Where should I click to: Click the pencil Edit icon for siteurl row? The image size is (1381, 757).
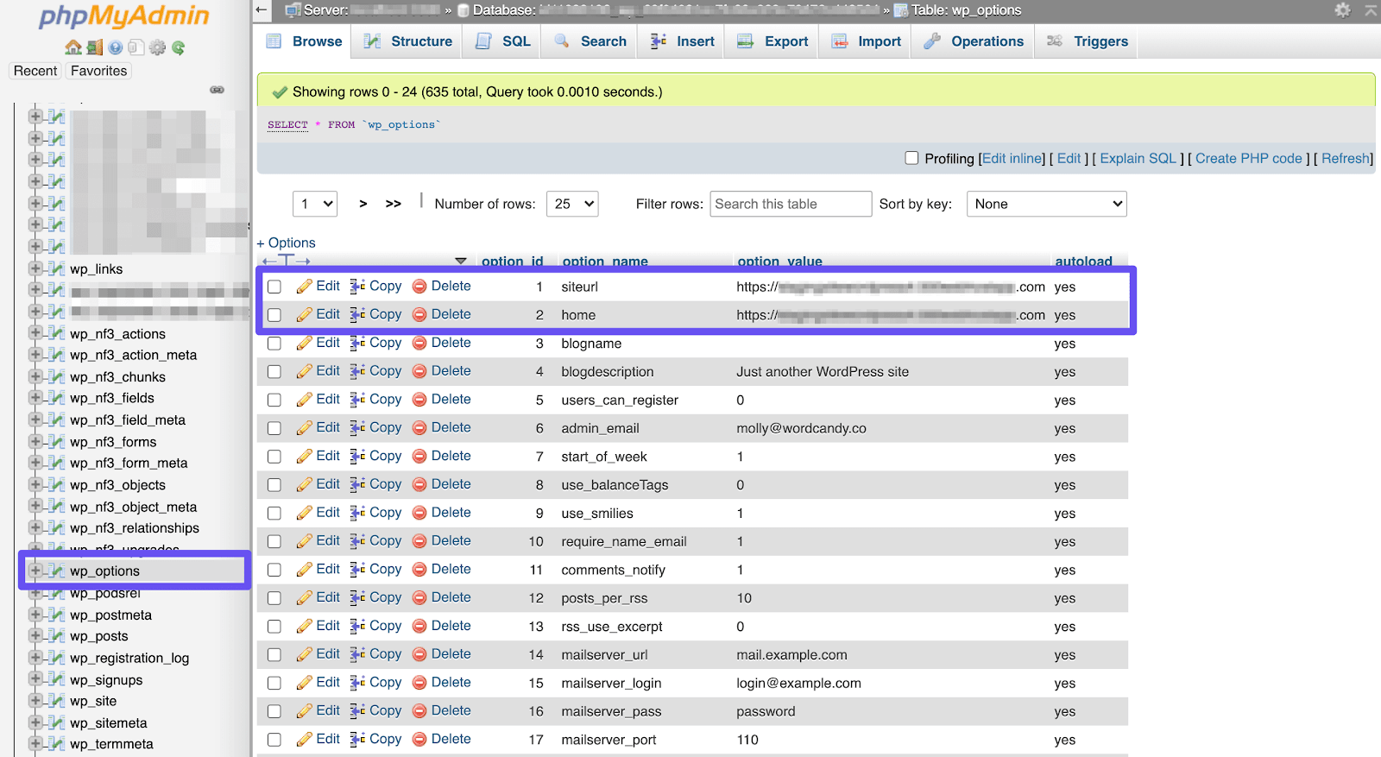click(x=304, y=287)
